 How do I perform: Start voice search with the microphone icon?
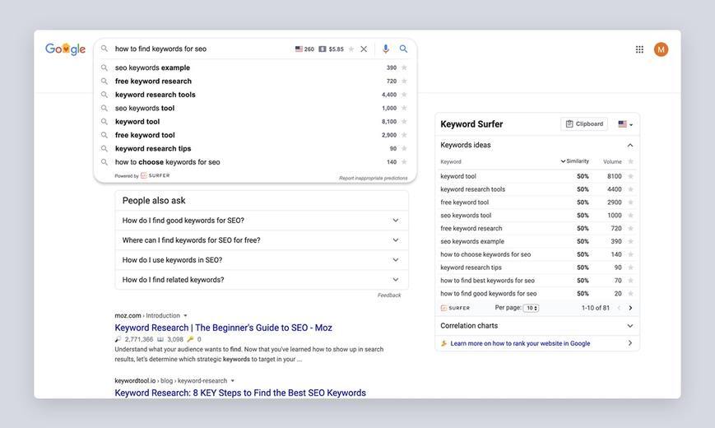pos(386,49)
